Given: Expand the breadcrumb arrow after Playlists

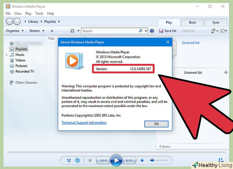Looking at the screenshot, I should (x=59, y=21).
